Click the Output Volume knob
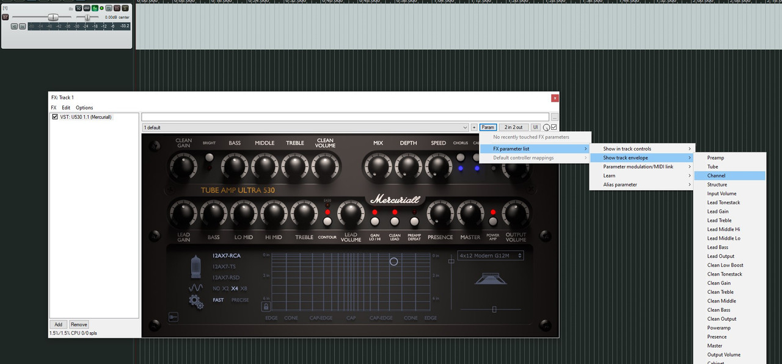 [516, 213]
